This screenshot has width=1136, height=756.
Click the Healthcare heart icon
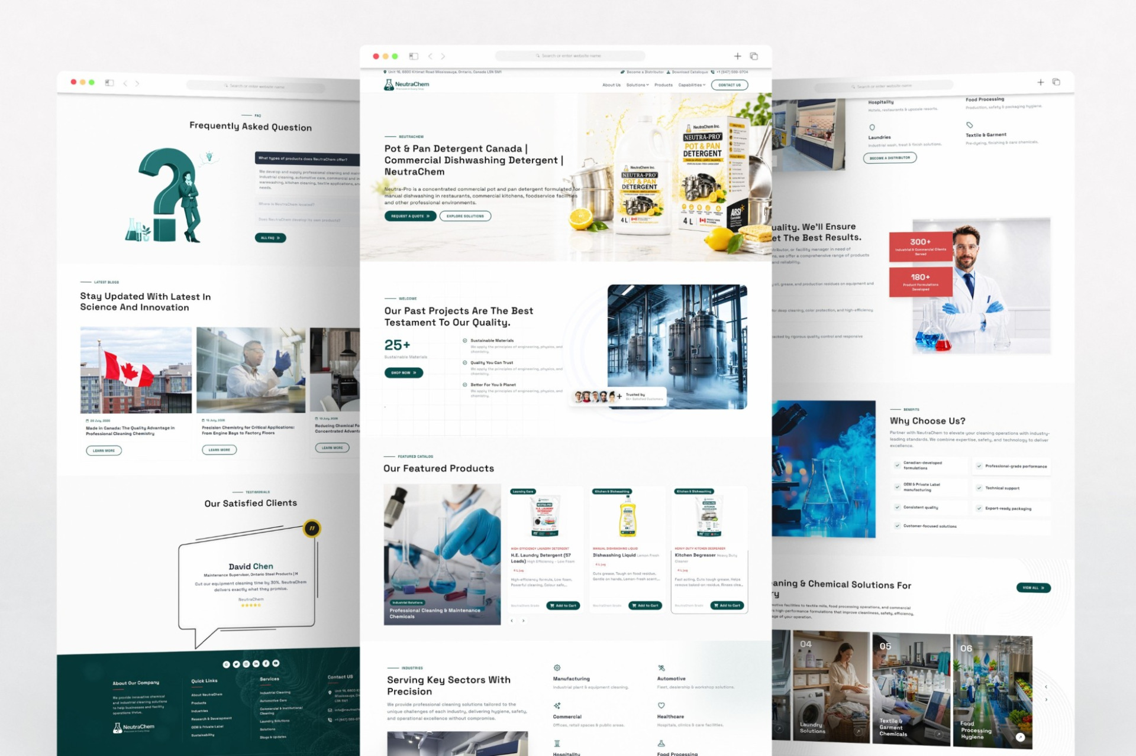[661, 705]
